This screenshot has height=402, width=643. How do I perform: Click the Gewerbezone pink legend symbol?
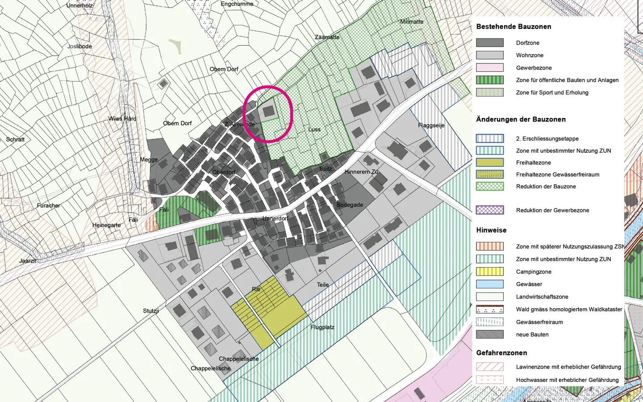pyautogui.click(x=489, y=68)
